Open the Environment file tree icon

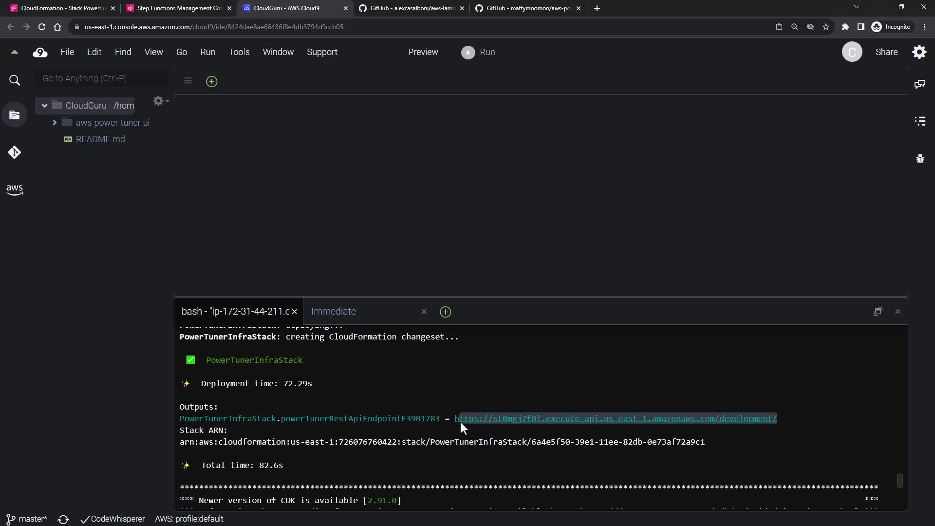pos(15,115)
